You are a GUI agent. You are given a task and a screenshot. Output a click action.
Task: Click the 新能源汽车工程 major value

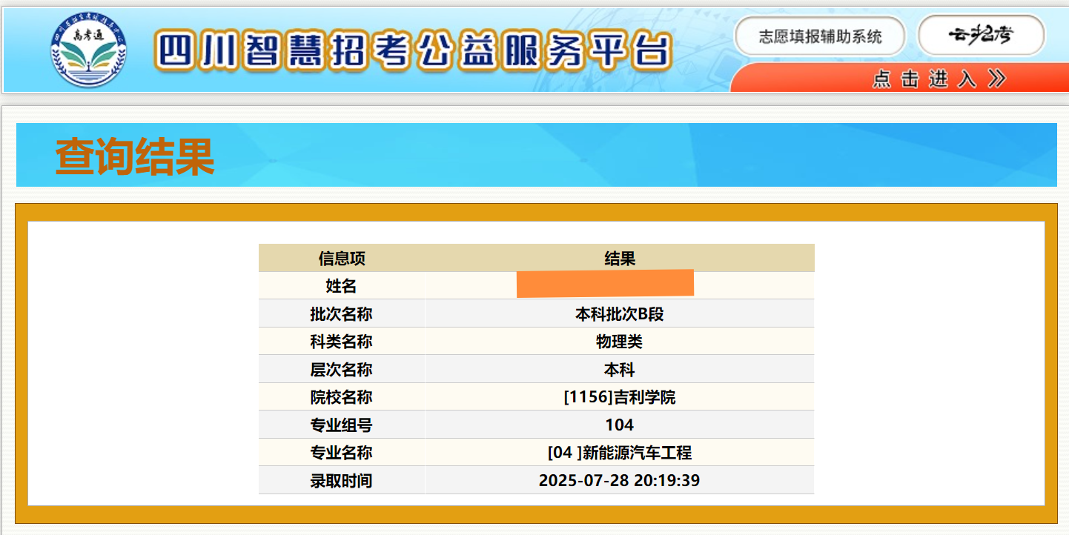[619, 453]
